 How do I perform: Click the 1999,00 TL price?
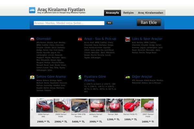coord(131,119)
